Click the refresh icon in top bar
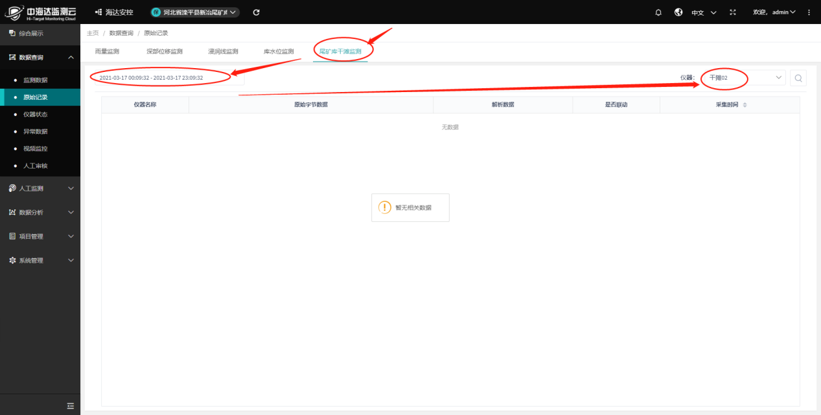Image resolution: width=821 pixels, height=415 pixels. click(x=256, y=12)
